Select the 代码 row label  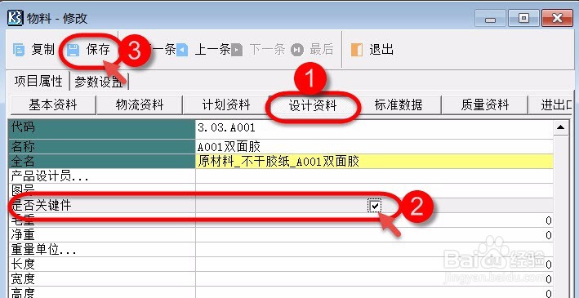(102, 129)
